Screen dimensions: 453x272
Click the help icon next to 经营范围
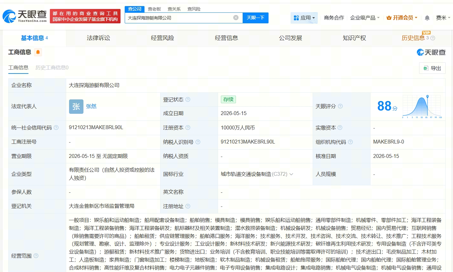[x=36, y=256]
